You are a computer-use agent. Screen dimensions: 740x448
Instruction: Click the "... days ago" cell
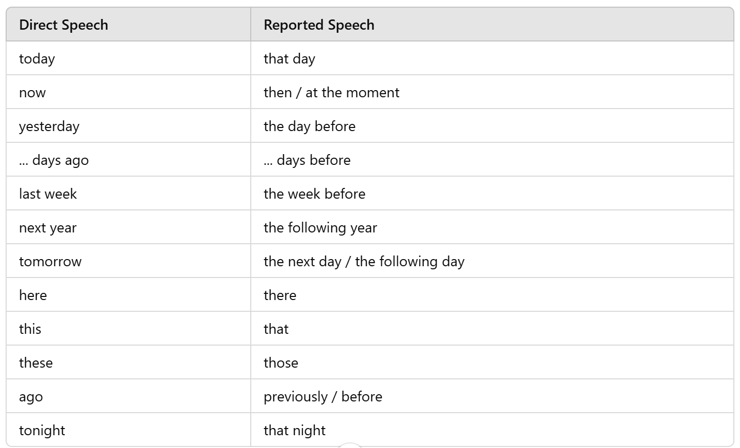click(x=54, y=160)
